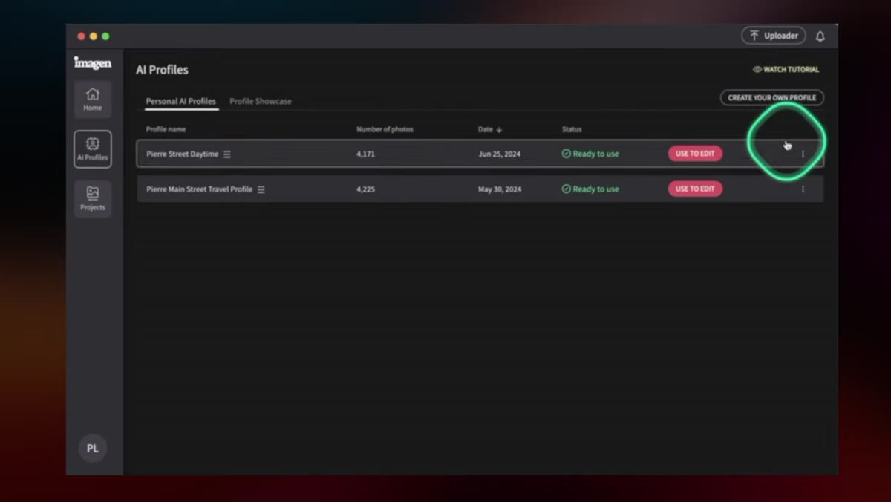Select the Personal AI Profiles tab
891x502 pixels.
point(181,101)
